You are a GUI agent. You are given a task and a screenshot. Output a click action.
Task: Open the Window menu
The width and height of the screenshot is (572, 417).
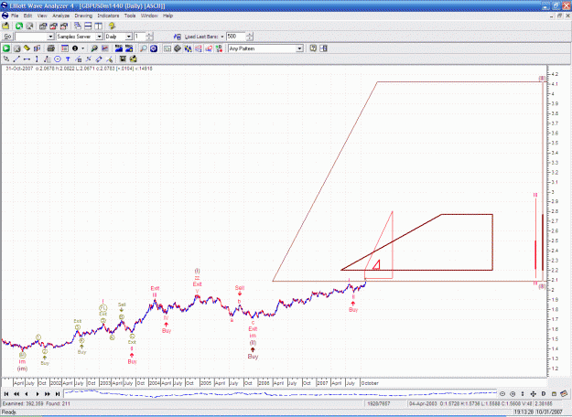click(149, 16)
